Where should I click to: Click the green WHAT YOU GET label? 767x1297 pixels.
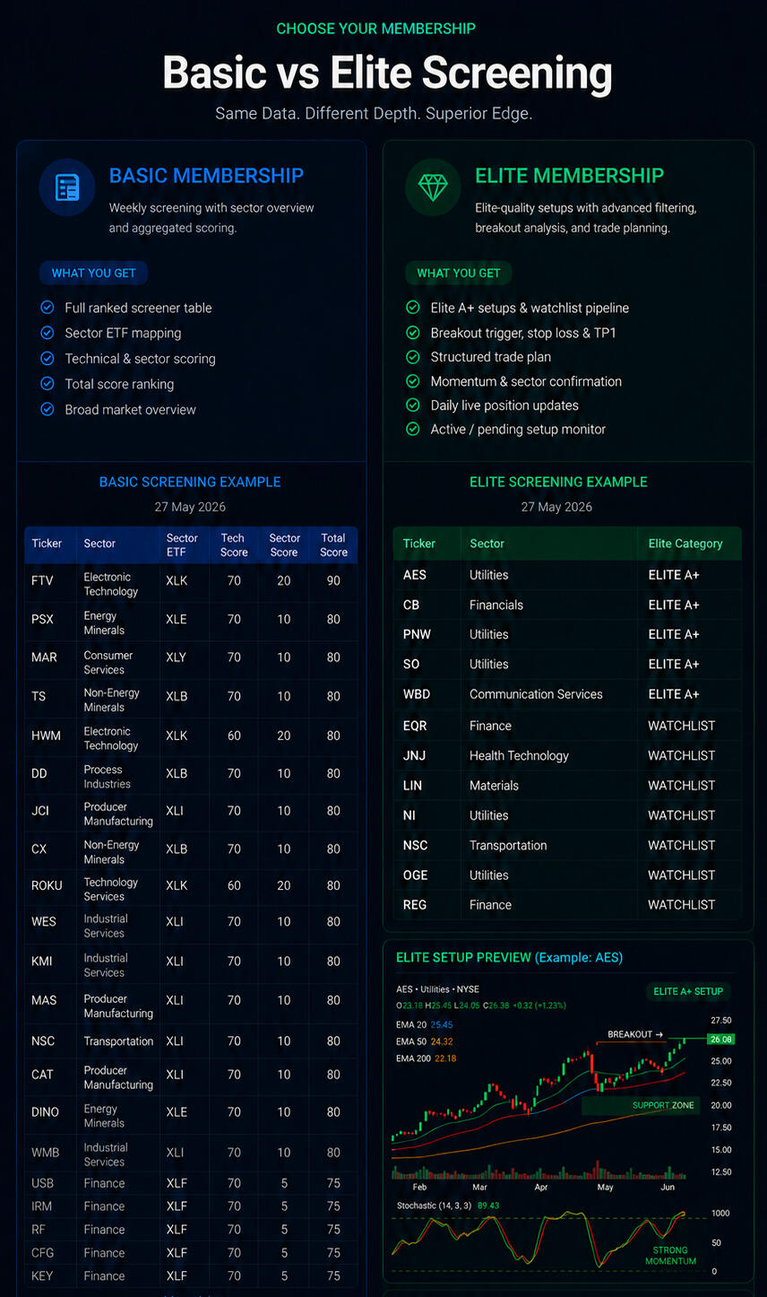point(459,273)
